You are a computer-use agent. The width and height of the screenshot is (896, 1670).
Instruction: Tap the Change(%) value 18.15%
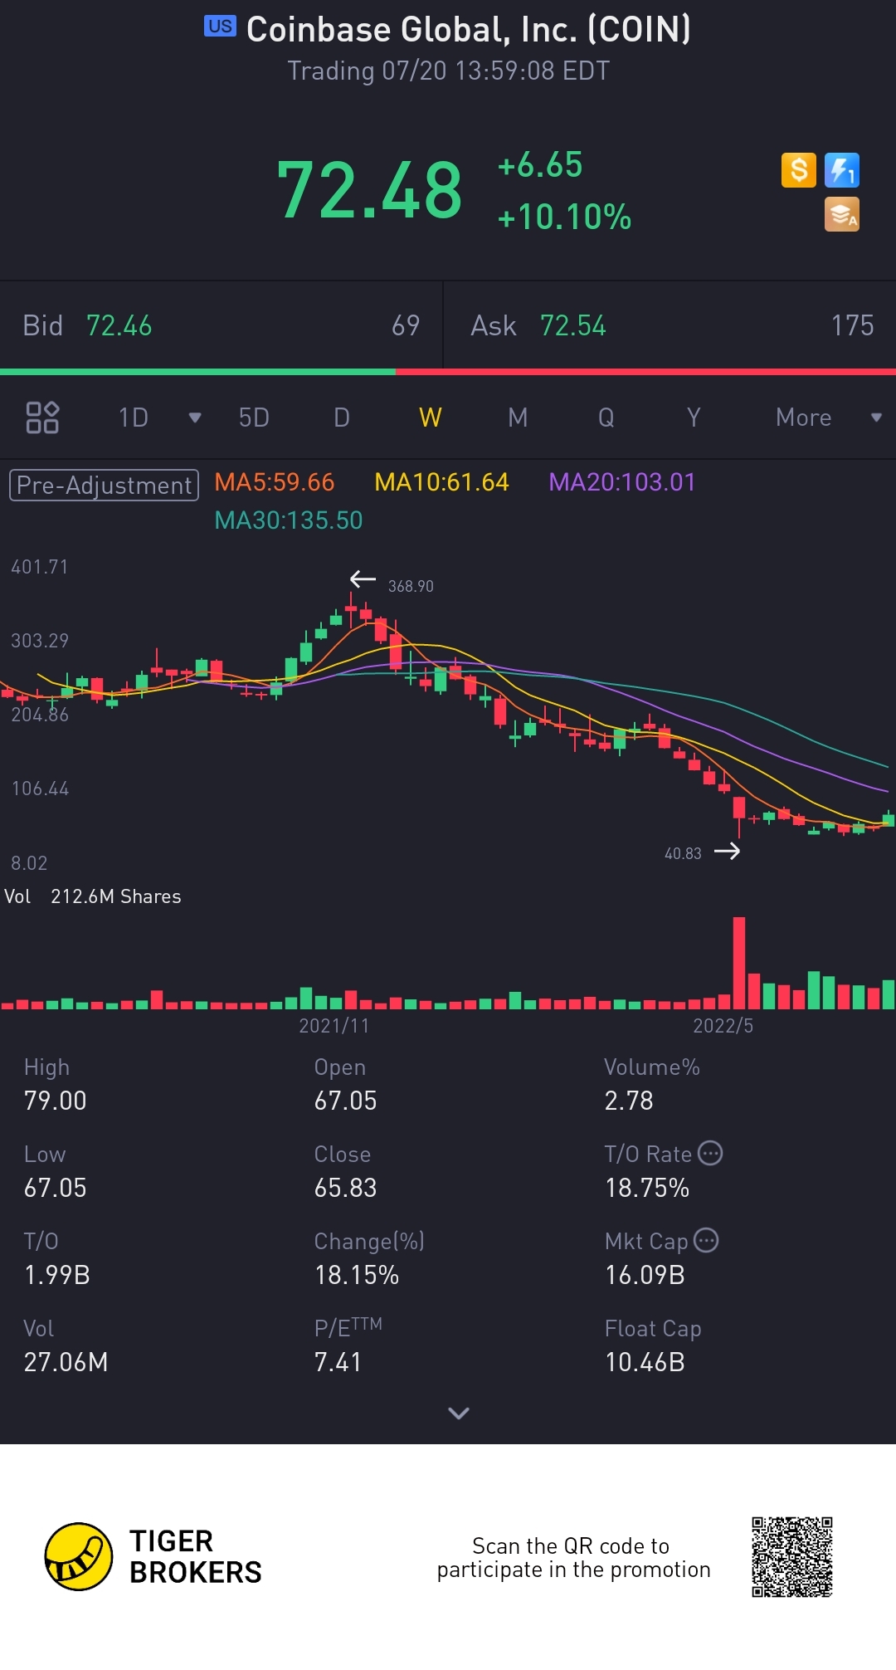pos(357,1275)
